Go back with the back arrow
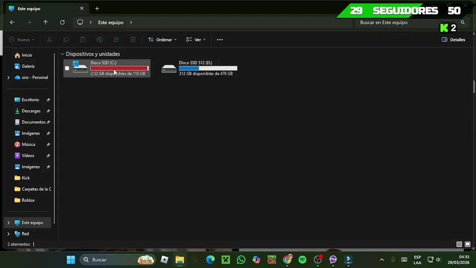The width and height of the screenshot is (476, 268). [x=12, y=22]
